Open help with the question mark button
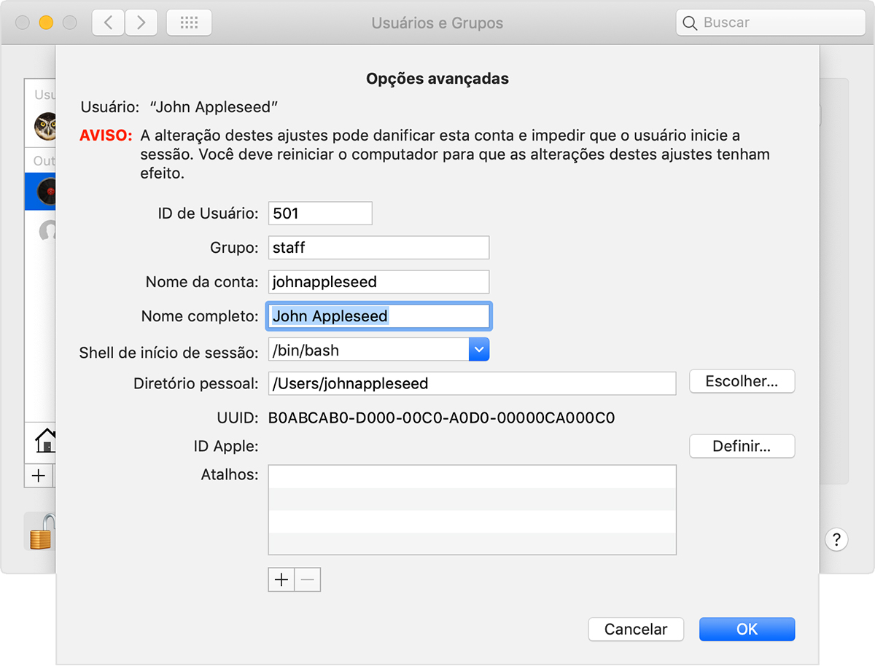 (x=836, y=540)
